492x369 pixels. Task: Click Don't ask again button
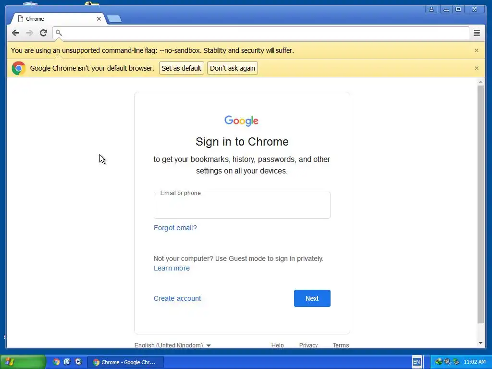point(233,68)
